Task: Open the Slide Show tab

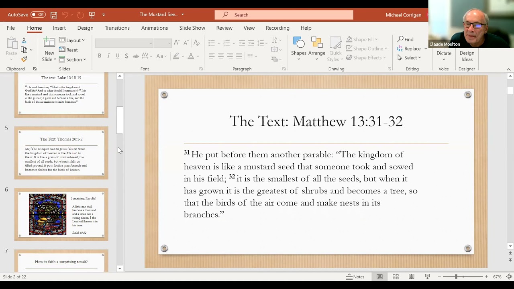Action: (192, 28)
